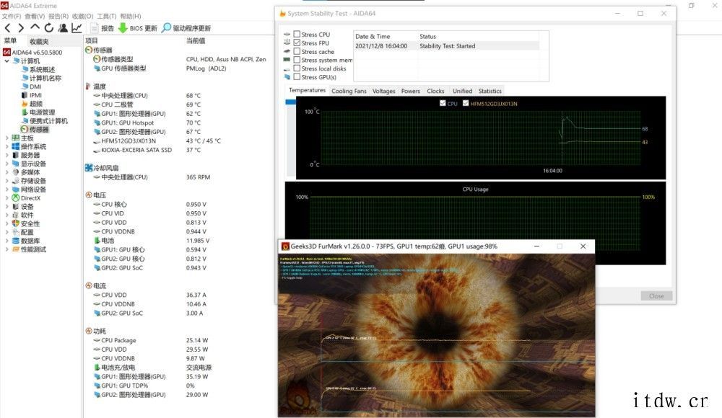This screenshot has height=418, width=722.
Task: Open the 查看(V) menu
Action: [x=35, y=16]
